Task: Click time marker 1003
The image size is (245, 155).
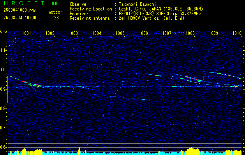Action: pos(74,33)
